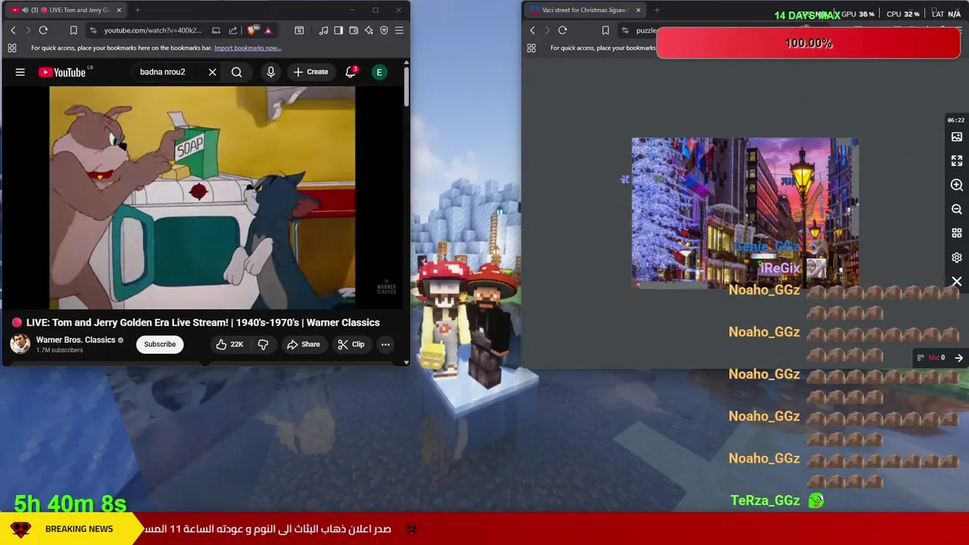Viewport: 969px width, 545px height.
Task: Open the YouTube Create button
Action: tap(310, 72)
